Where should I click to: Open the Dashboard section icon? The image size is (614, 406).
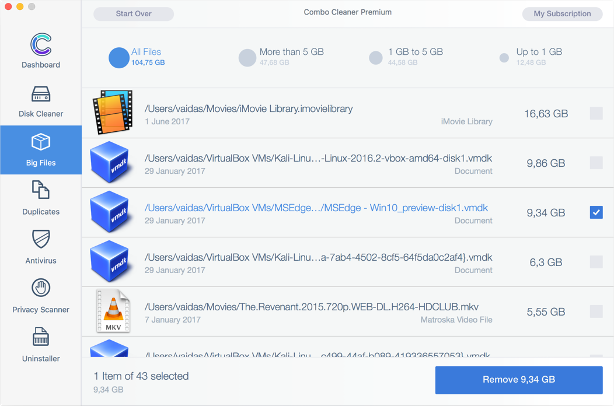tap(41, 44)
